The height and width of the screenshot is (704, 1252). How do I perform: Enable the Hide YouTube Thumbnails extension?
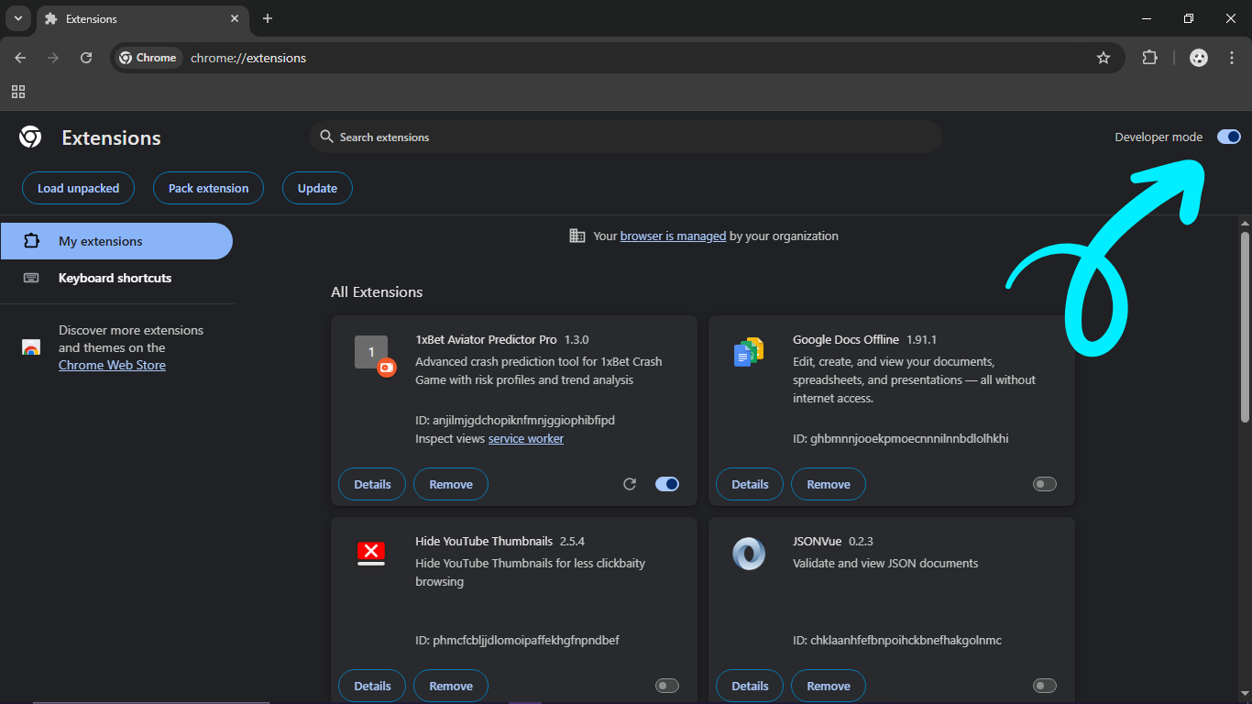[667, 686]
